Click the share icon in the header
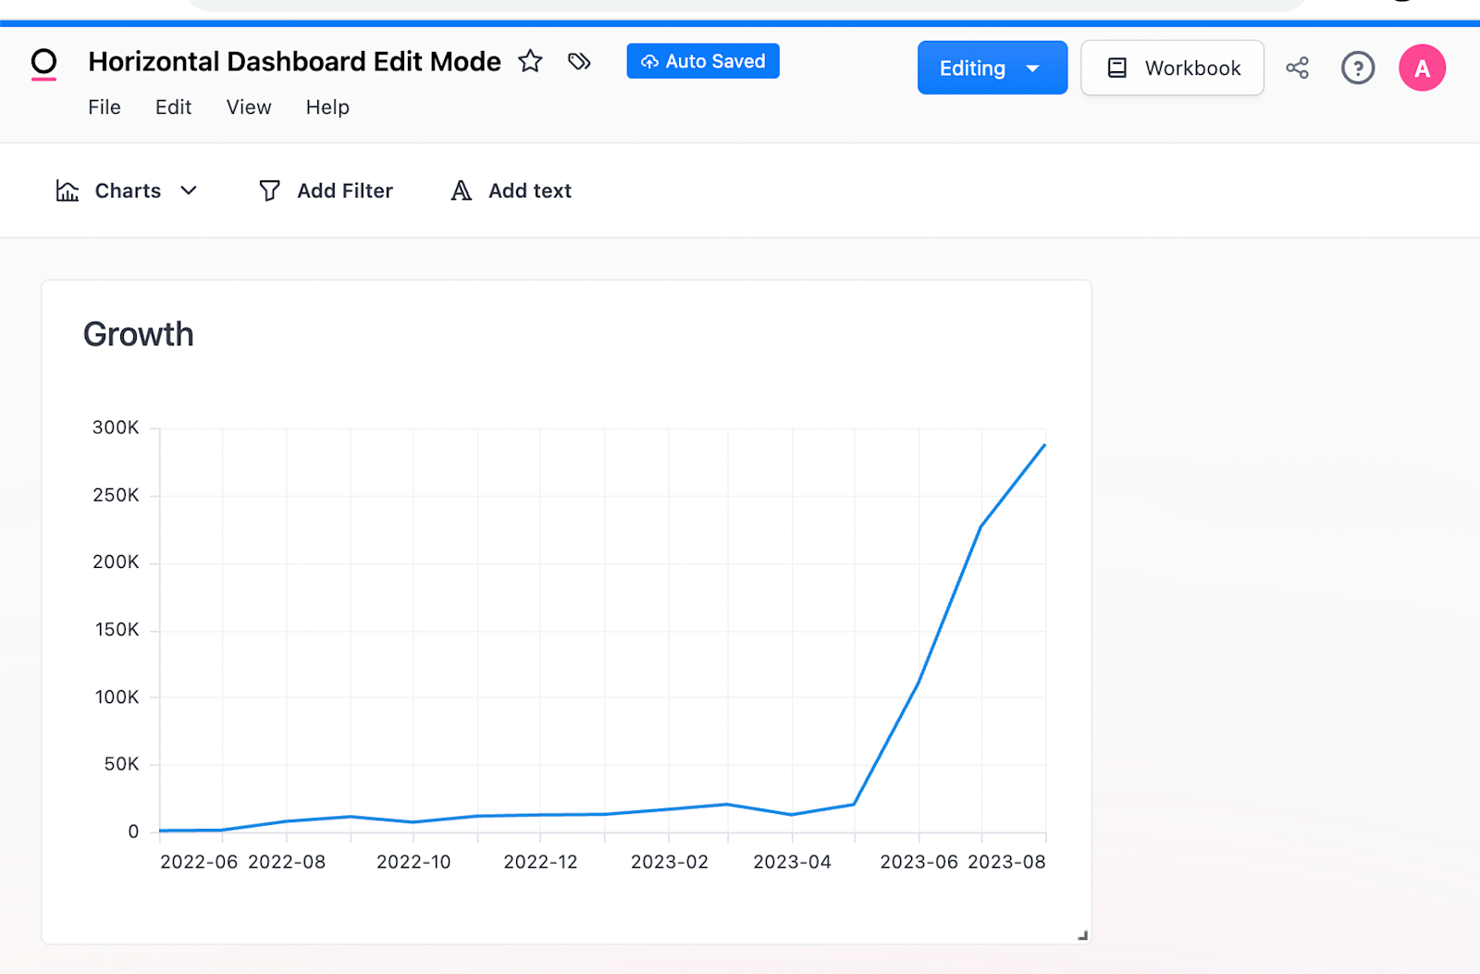 1297,68
